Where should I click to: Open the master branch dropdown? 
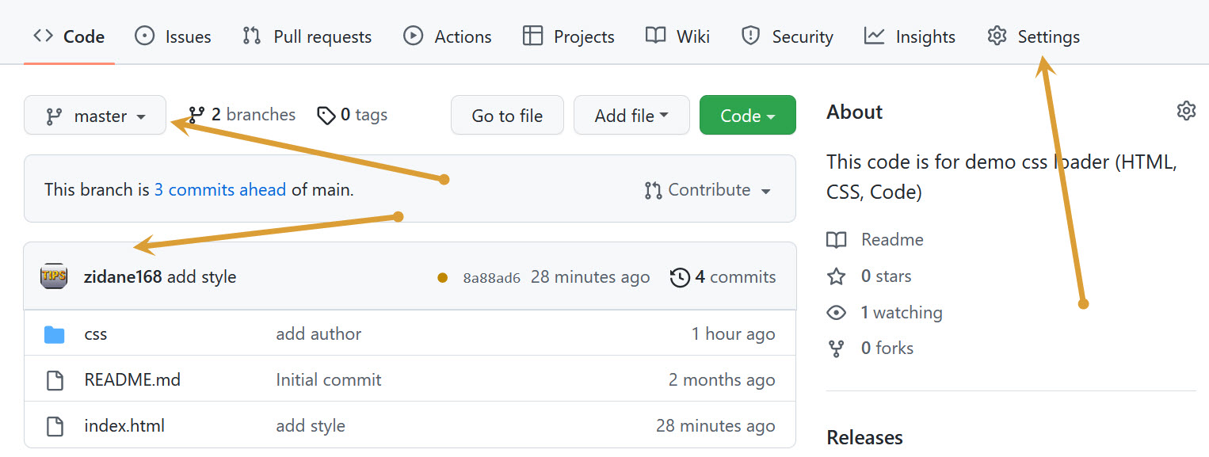(95, 116)
